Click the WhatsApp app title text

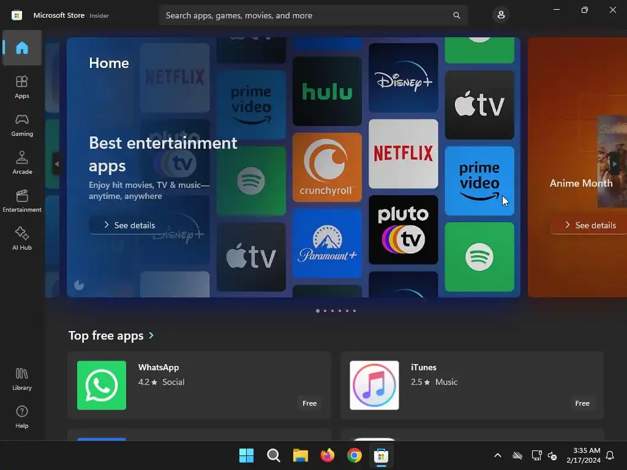(159, 367)
